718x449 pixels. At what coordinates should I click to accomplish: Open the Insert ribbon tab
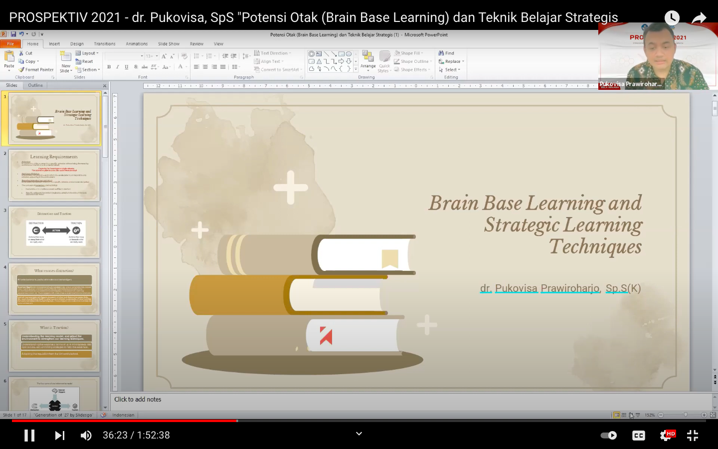tap(54, 44)
